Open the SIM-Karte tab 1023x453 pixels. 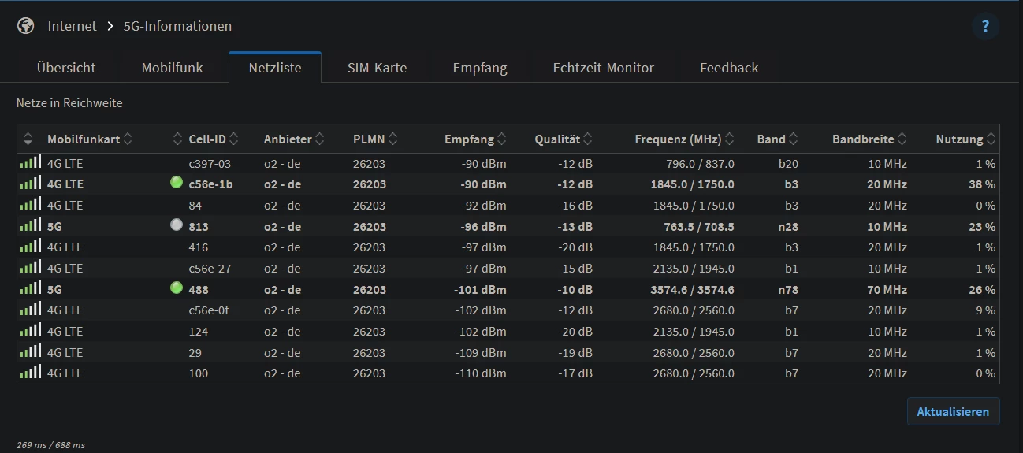point(377,68)
